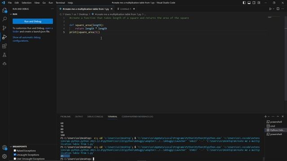Open the Help menu

pos(70,3)
